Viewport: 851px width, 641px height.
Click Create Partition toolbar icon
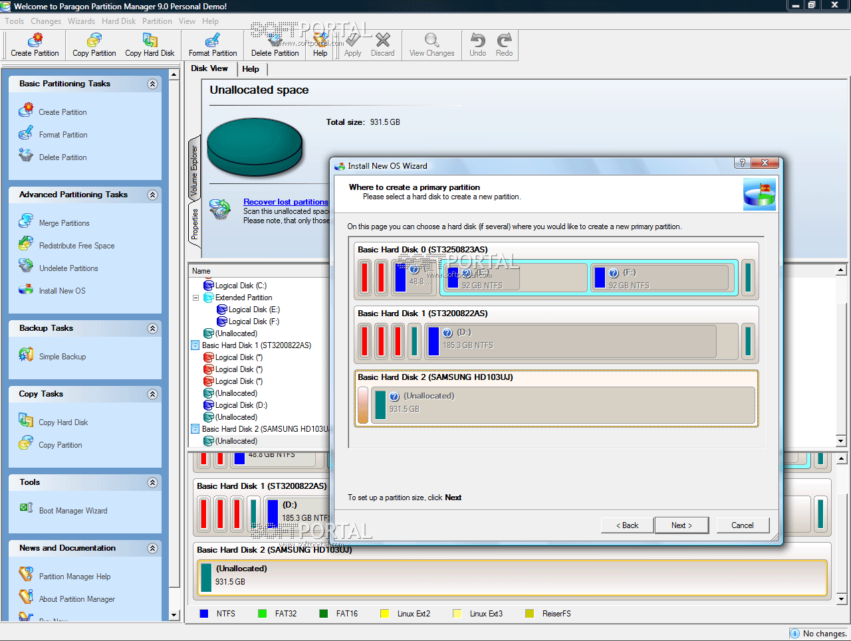35,40
